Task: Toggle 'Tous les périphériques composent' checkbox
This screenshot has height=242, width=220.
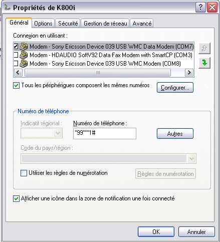Action: [16, 85]
